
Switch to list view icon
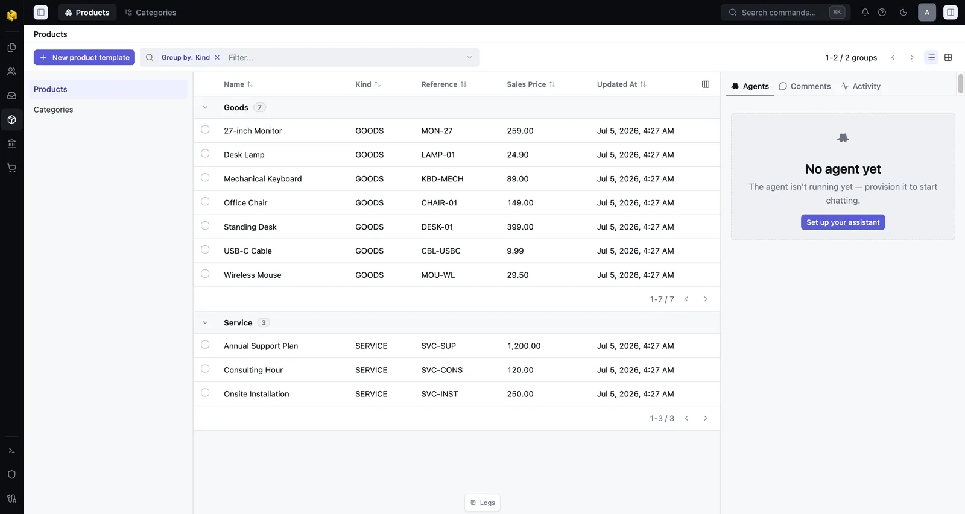click(931, 58)
